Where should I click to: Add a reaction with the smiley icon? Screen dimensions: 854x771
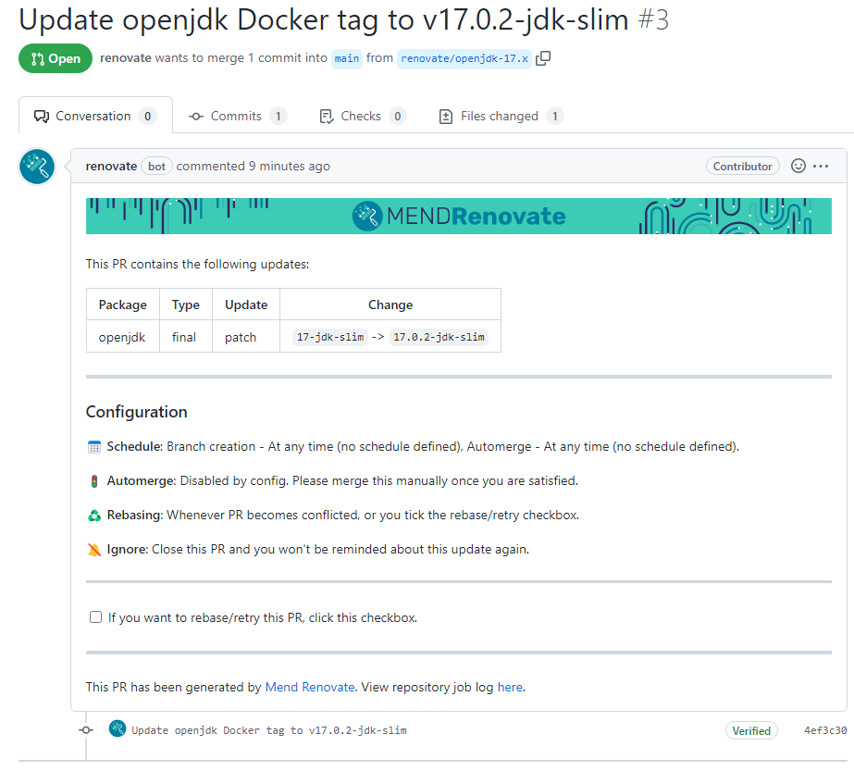798,166
